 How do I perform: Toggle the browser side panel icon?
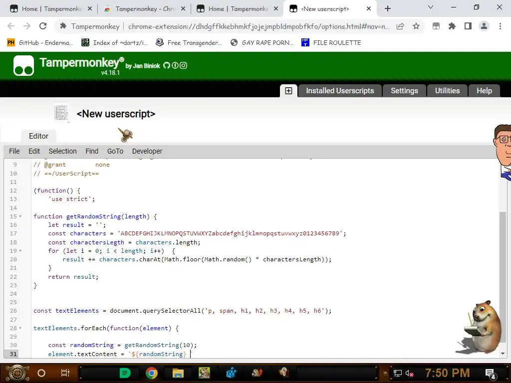468,26
